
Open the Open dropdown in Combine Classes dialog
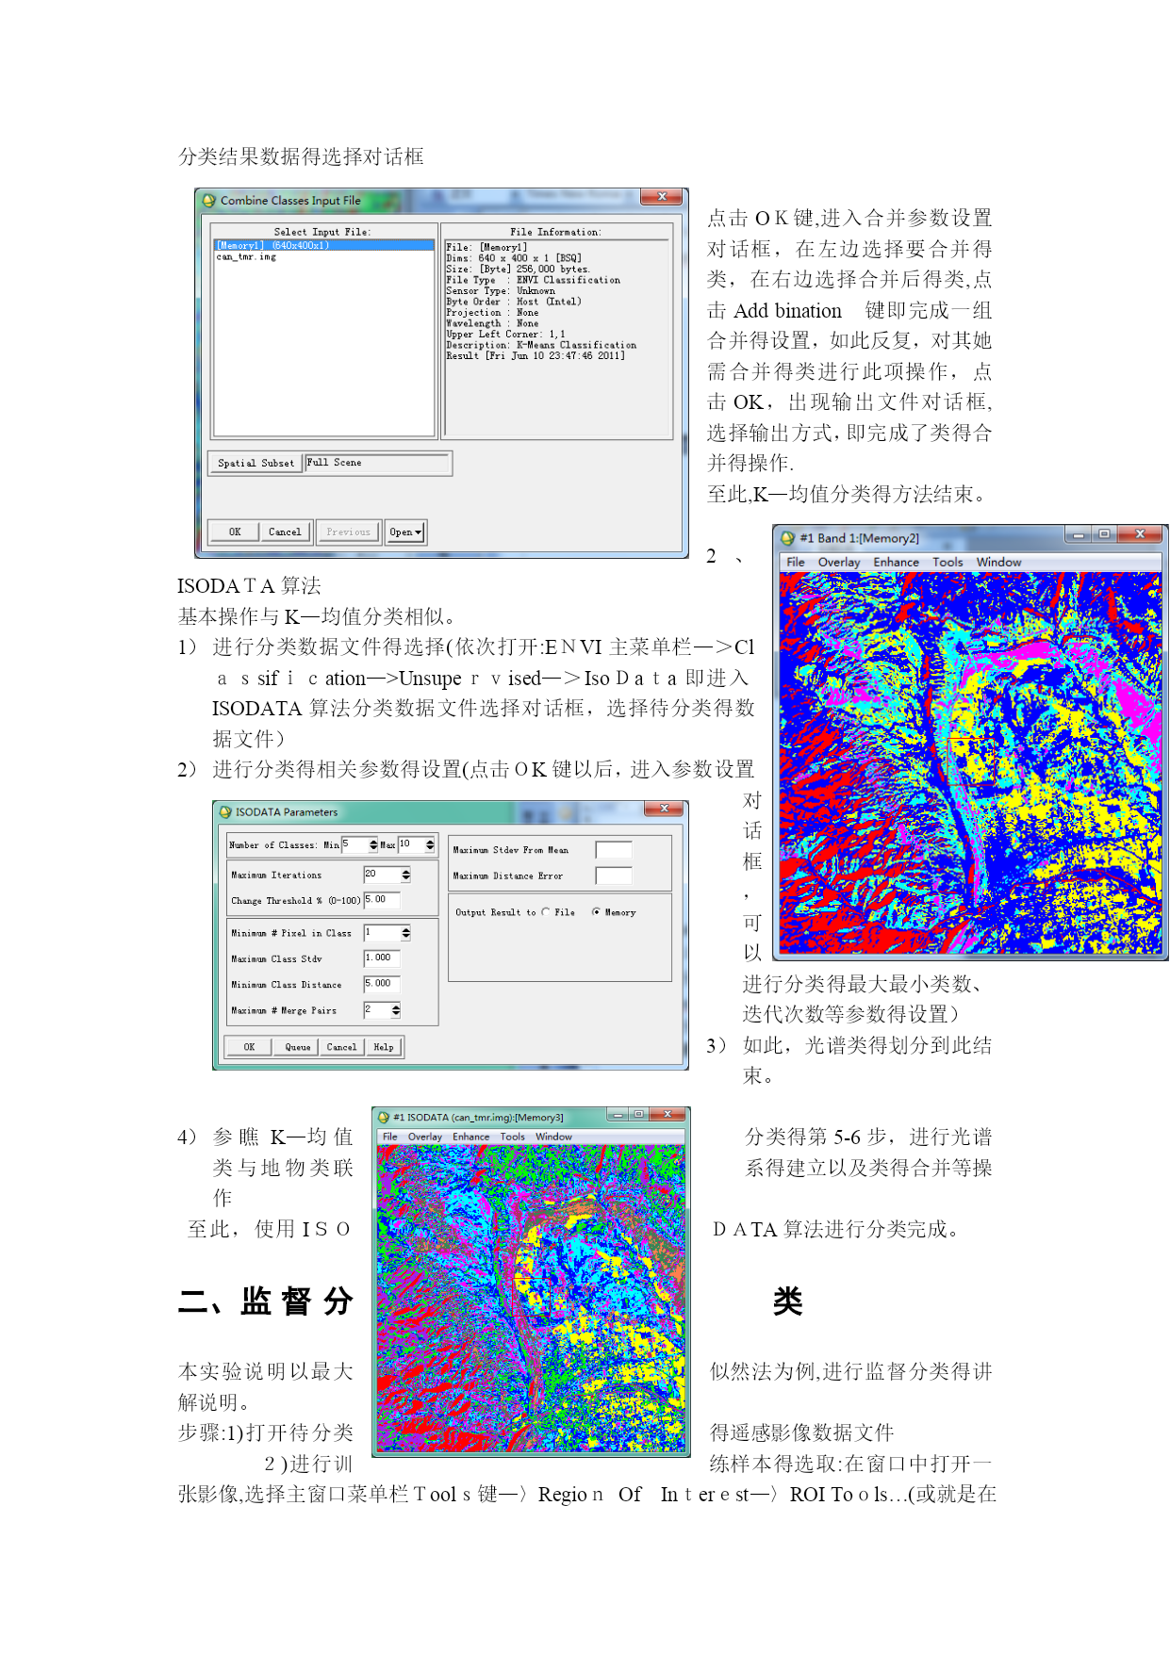point(406,532)
